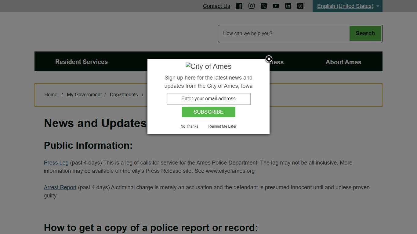Open the Press Log link

click(x=56, y=162)
